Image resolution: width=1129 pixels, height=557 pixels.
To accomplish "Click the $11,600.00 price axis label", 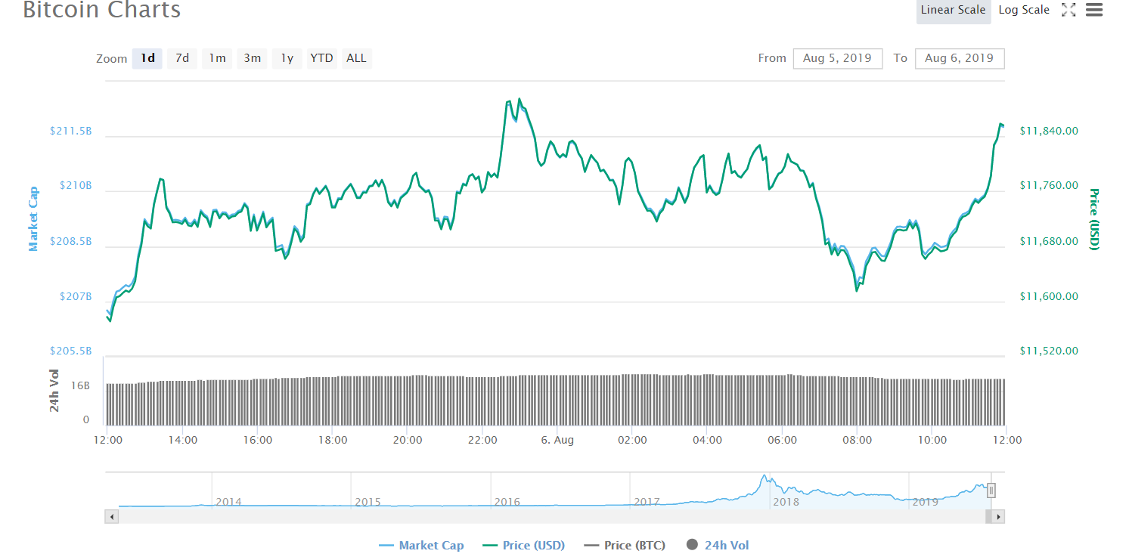I will click(x=1049, y=297).
